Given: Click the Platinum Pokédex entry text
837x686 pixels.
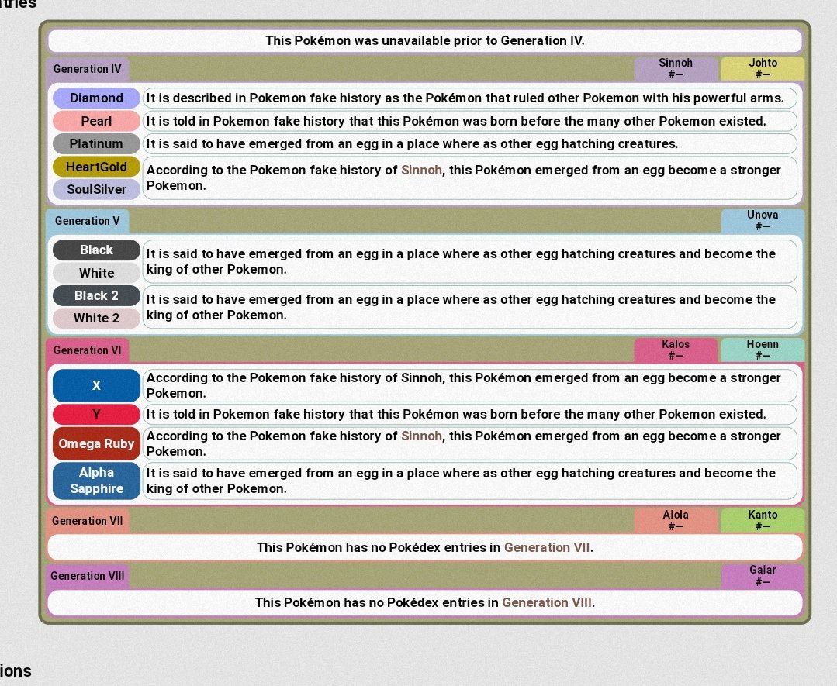Looking at the screenshot, I should click(470, 143).
